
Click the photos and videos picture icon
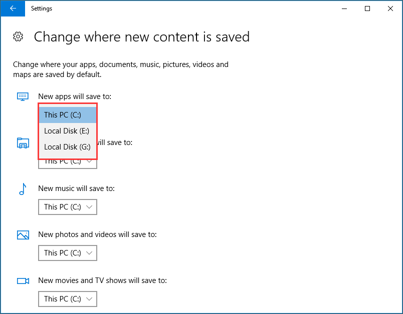(23, 235)
